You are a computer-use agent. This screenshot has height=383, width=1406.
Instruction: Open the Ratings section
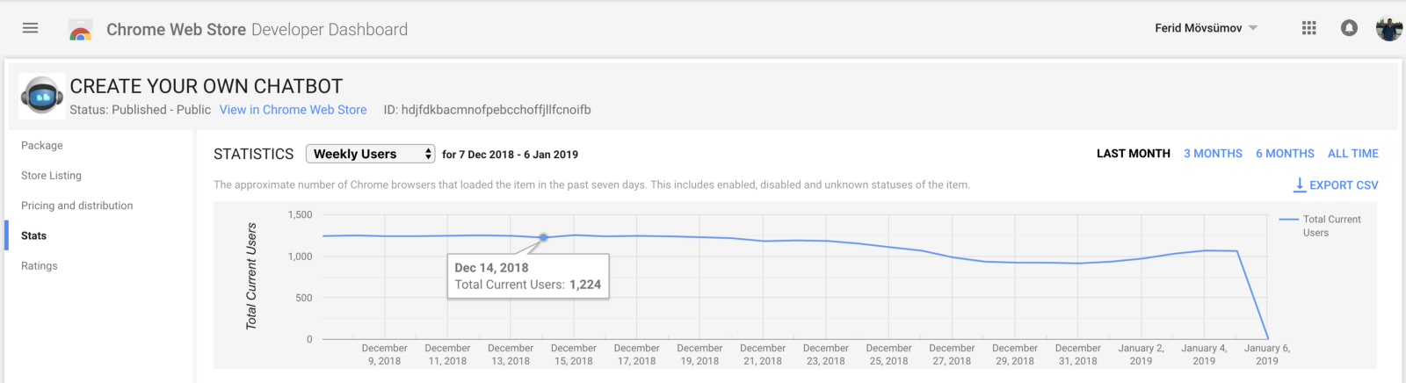point(40,266)
